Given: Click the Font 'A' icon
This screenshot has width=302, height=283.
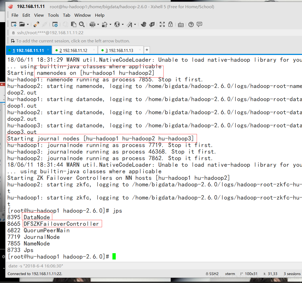Looking at the screenshot, I should (x=130, y=24).
